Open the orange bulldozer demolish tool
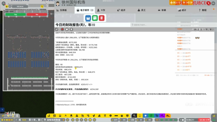 (x=168, y=116)
